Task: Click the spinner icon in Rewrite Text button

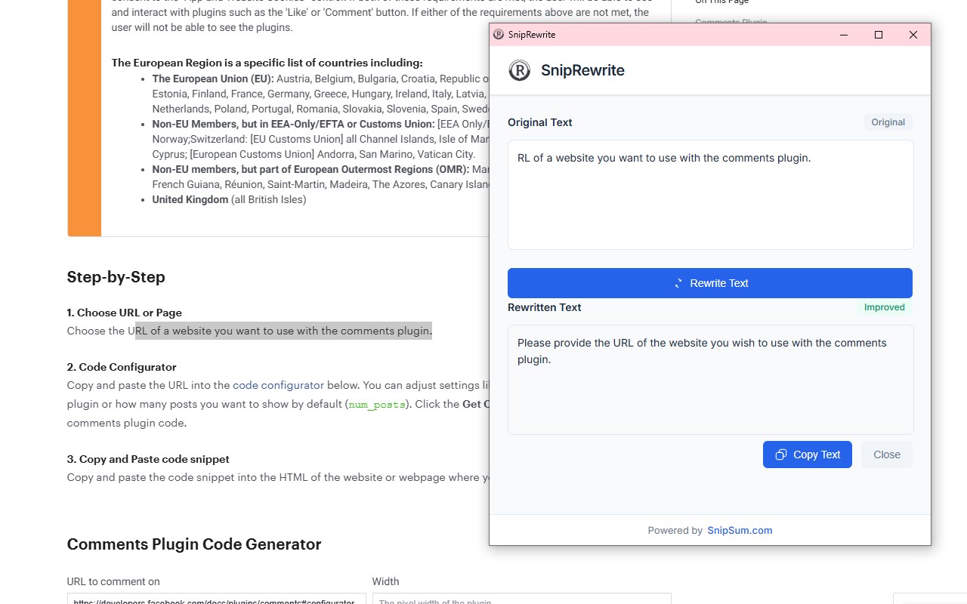Action: click(678, 283)
